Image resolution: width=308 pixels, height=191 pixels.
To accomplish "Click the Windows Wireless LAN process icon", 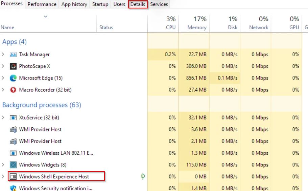I will tap(13, 153).
